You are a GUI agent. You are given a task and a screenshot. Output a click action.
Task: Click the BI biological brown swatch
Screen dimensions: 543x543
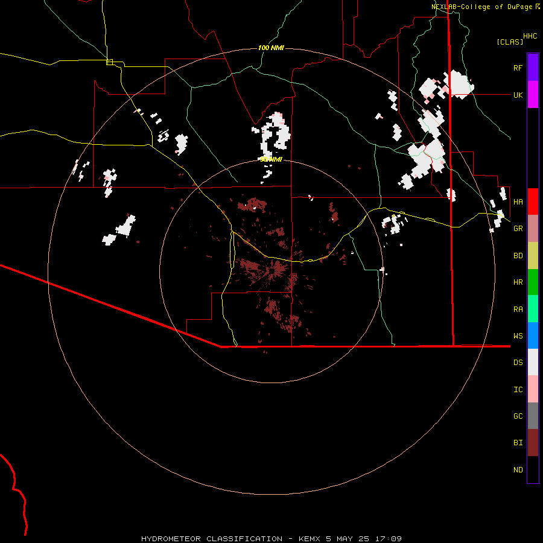click(x=533, y=443)
